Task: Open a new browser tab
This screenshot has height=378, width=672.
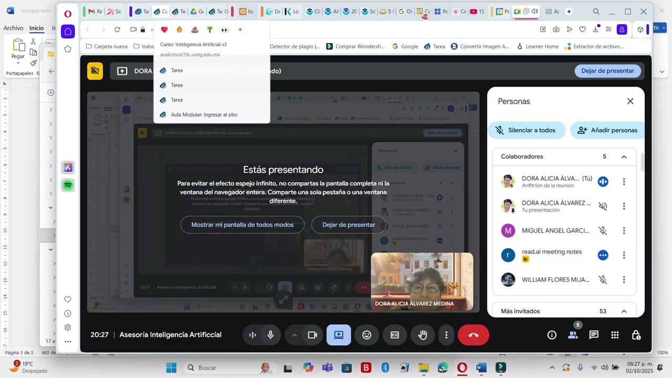Action: click(569, 12)
